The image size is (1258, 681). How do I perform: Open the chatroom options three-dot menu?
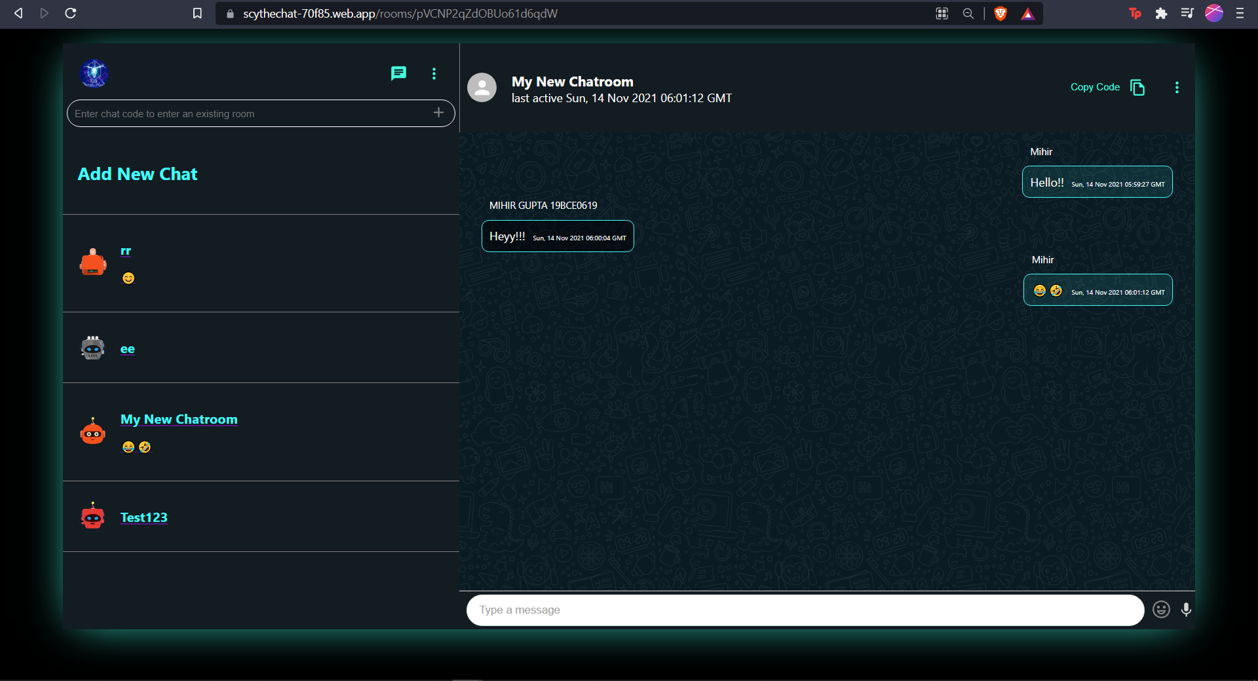point(1177,87)
